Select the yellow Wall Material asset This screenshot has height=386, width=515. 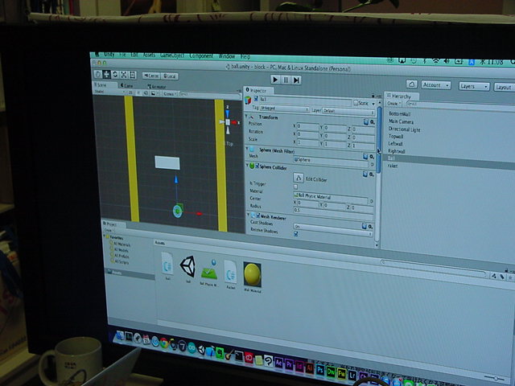click(252, 275)
